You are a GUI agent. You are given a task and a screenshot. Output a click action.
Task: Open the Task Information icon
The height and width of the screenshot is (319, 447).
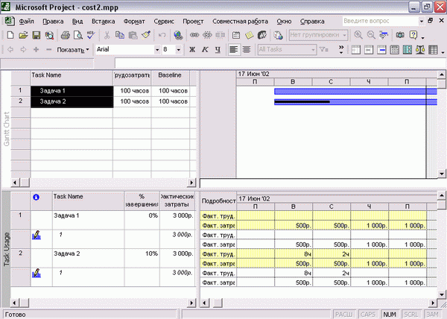[x=236, y=35]
